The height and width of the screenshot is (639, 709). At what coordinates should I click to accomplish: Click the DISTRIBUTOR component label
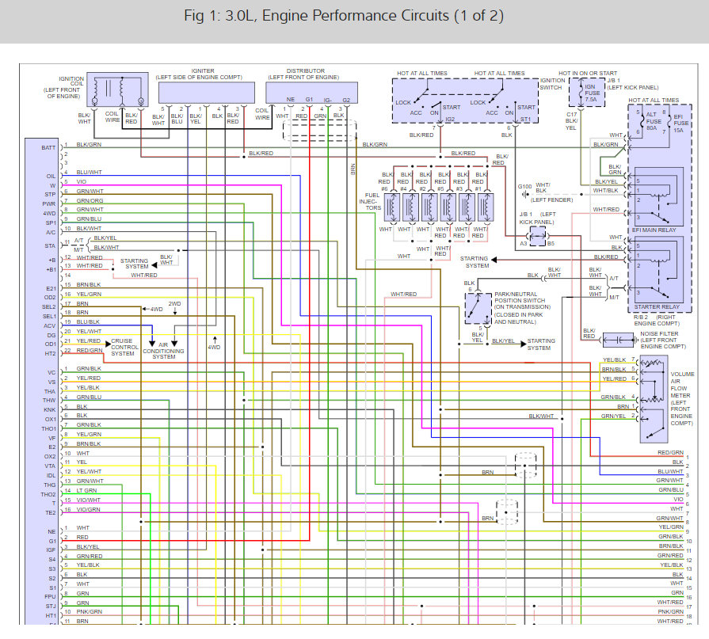[306, 71]
